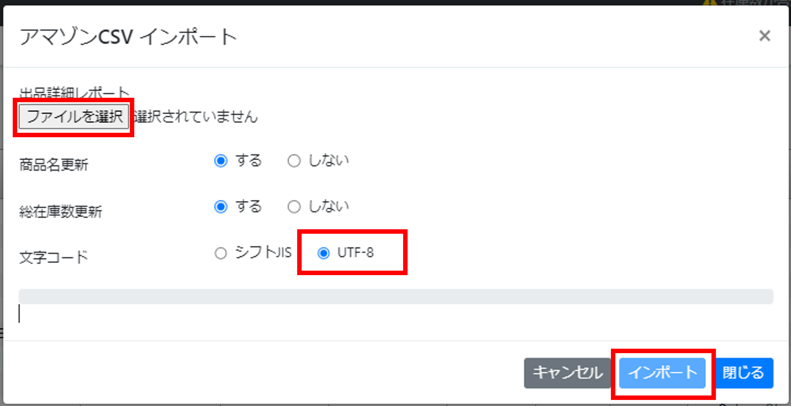Select しない for 商品名更新
This screenshot has width=791, height=406.
point(294,161)
